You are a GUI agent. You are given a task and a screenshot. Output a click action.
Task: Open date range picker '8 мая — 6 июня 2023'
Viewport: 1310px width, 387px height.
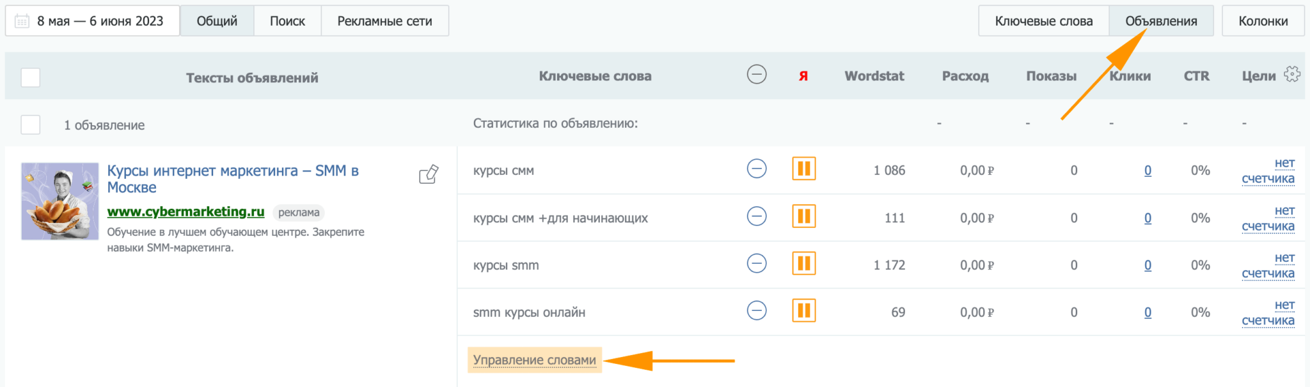pyautogui.click(x=100, y=21)
